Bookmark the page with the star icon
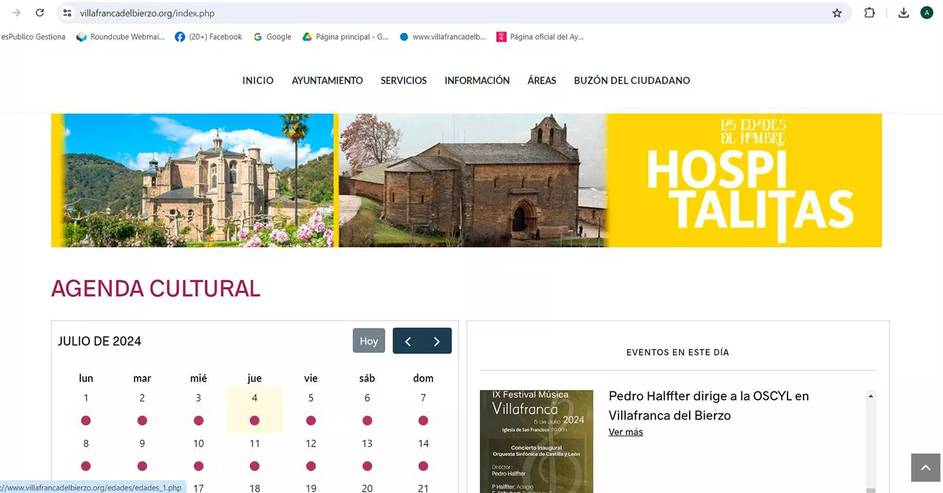 pyautogui.click(x=837, y=13)
